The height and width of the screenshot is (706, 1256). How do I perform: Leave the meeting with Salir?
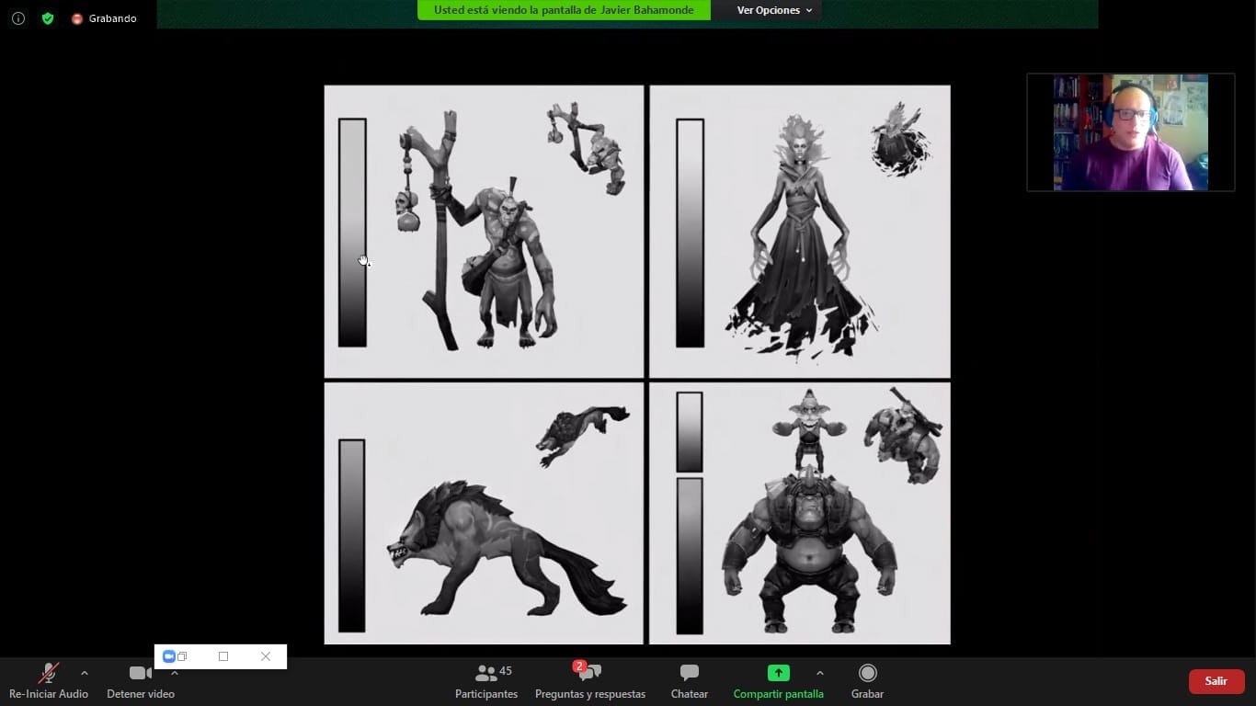[x=1216, y=681]
